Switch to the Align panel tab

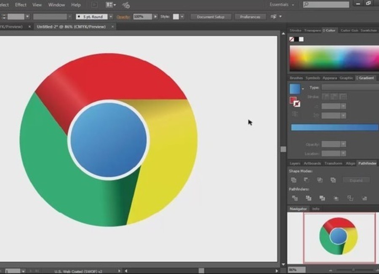click(x=350, y=164)
